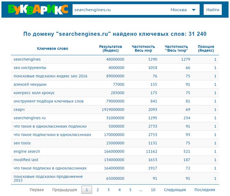Go to page 4
This screenshot has height=196, width=230.
click(x=120, y=190)
